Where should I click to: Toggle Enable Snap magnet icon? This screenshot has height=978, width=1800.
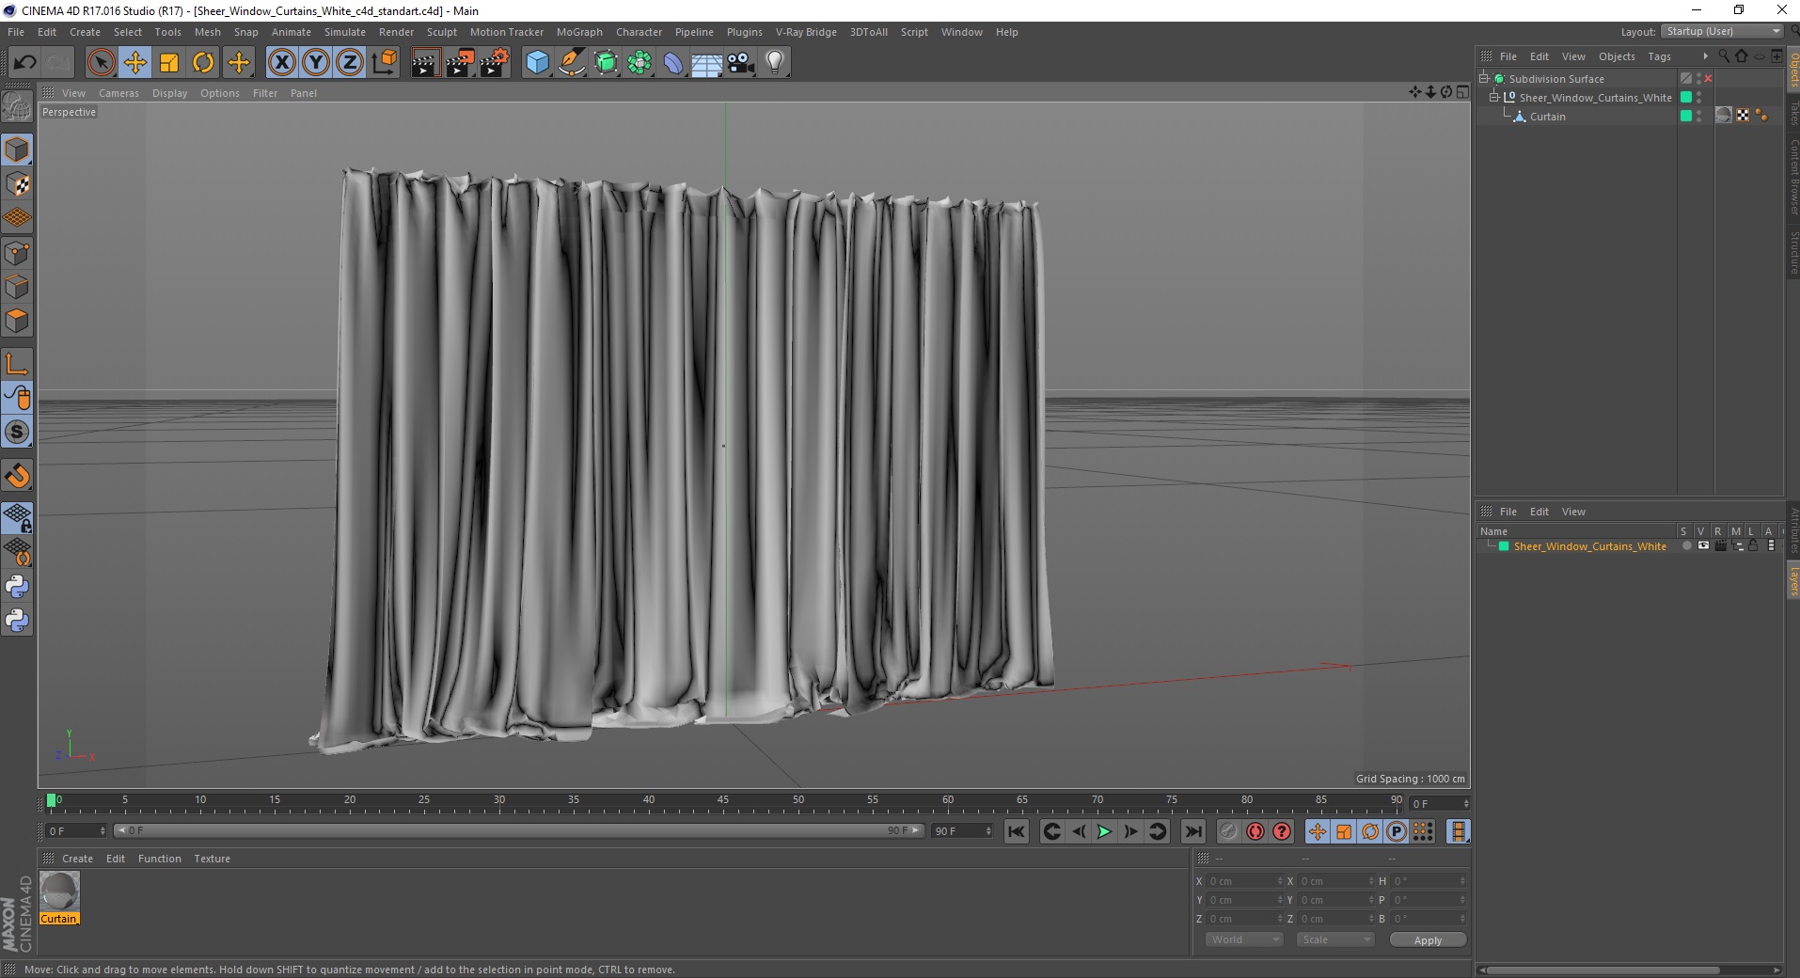17,476
